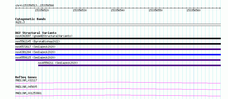Click the chr4:153356513..153356566 region label
The height and width of the screenshot is (99, 228).
click(x=35, y=6)
